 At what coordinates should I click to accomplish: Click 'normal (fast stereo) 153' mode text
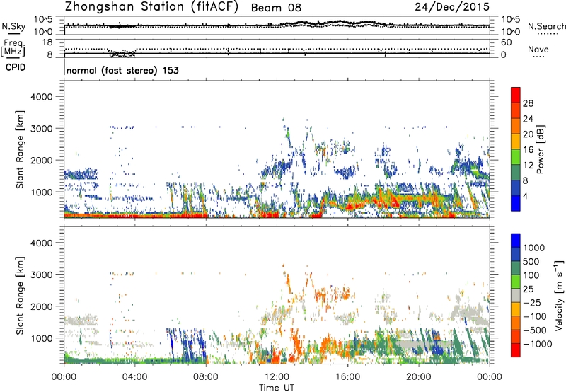122,70
